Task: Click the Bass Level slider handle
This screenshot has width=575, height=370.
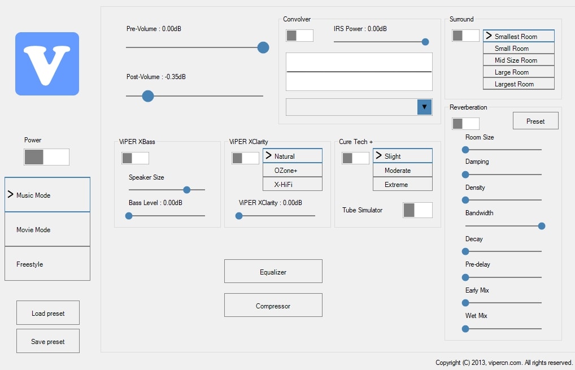Action: (x=129, y=216)
